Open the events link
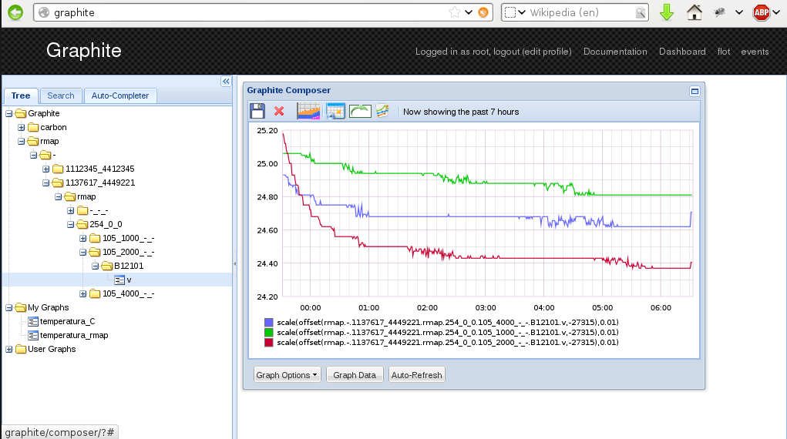The width and height of the screenshot is (787, 439). (755, 52)
